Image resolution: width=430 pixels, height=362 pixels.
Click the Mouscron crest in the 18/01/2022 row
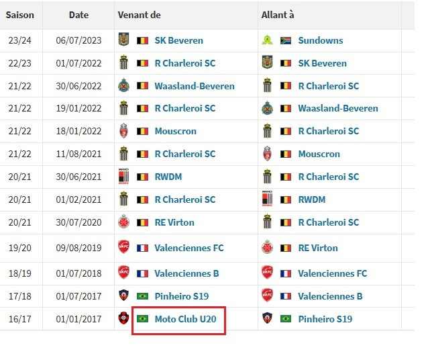point(123,131)
